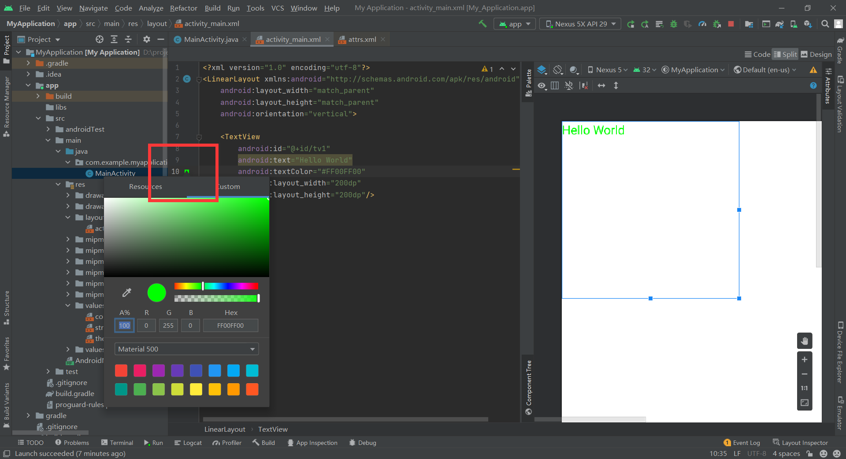Toggle Blueprint/Design layer view

542,70
